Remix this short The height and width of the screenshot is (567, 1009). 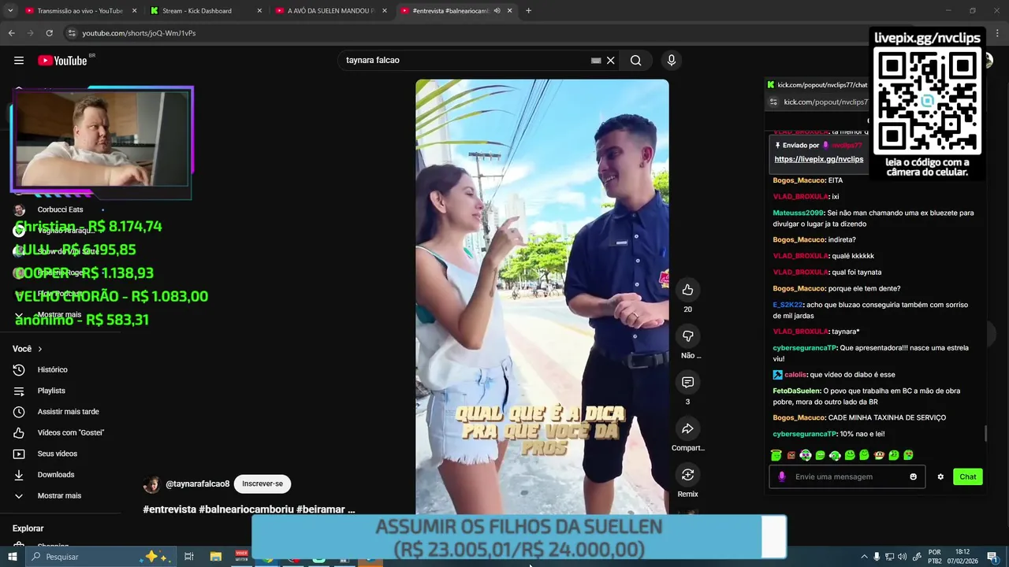[x=687, y=475]
